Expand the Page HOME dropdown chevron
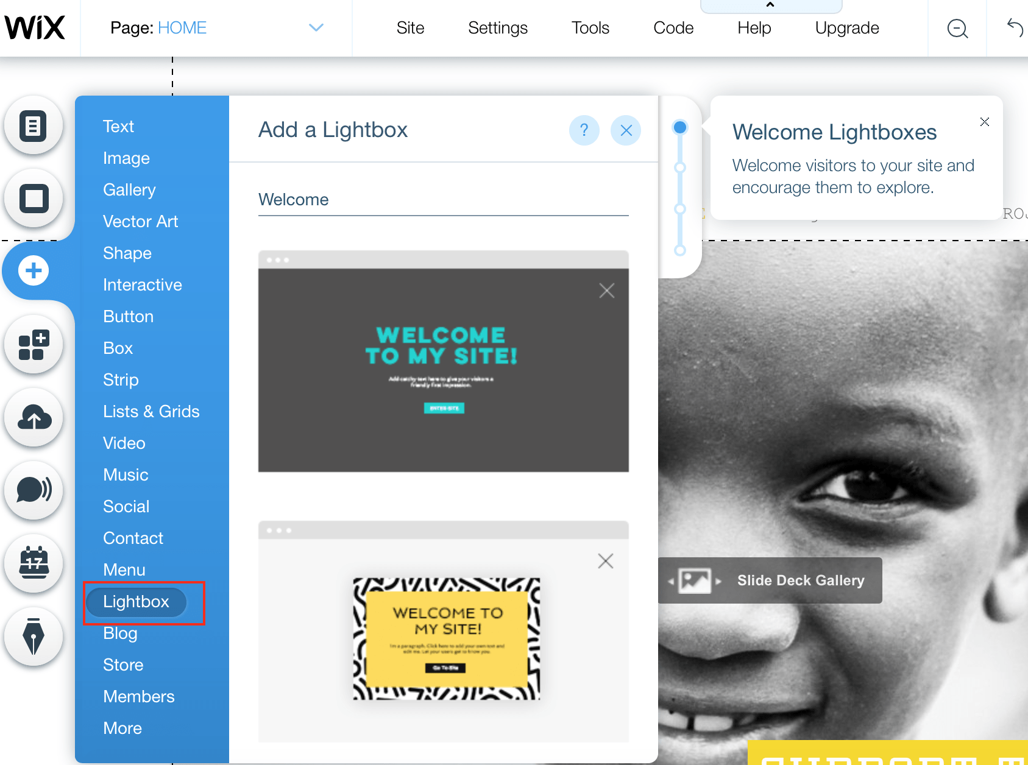This screenshot has width=1028, height=765. pyautogui.click(x=316, y=27)
